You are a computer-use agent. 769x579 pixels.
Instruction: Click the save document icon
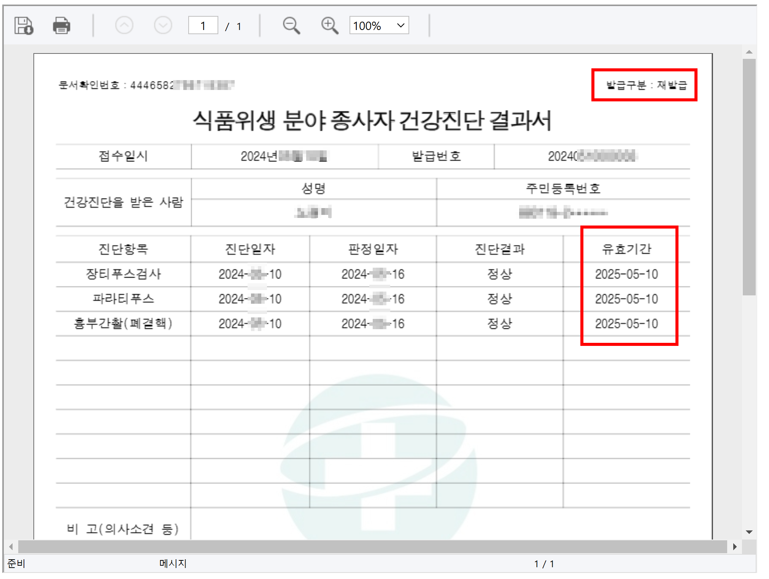[24, 26]
